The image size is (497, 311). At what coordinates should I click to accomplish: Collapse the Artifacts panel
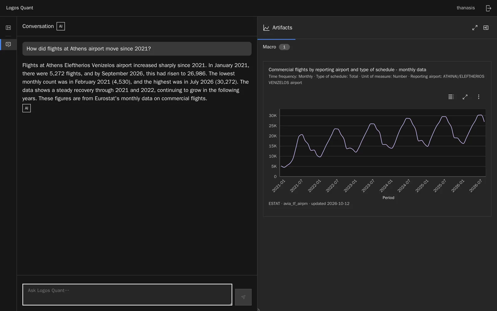(x=486, y=28)
